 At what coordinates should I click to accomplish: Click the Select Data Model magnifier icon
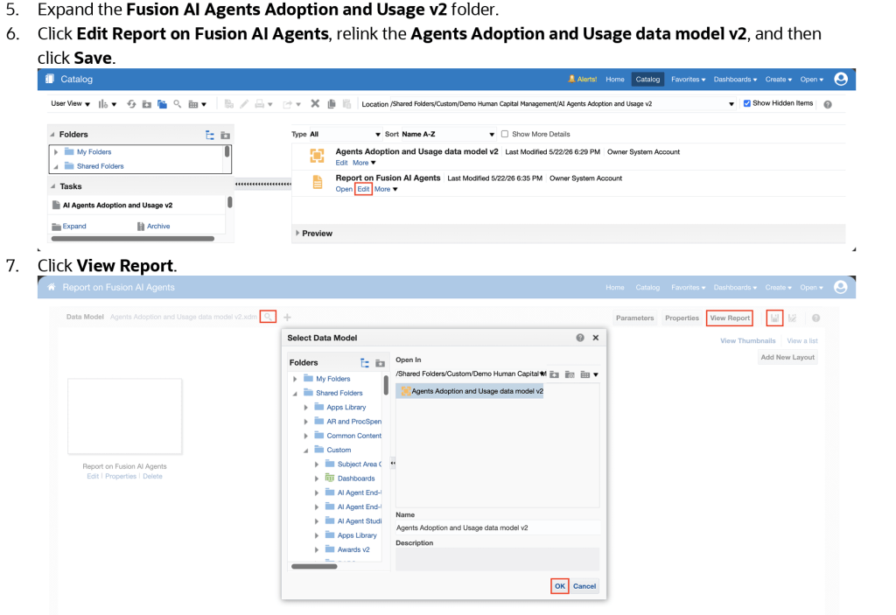tap(268, 317)
